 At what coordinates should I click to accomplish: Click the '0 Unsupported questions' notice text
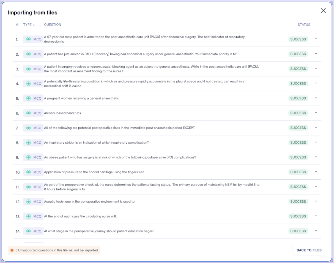(x=57, y=250)
